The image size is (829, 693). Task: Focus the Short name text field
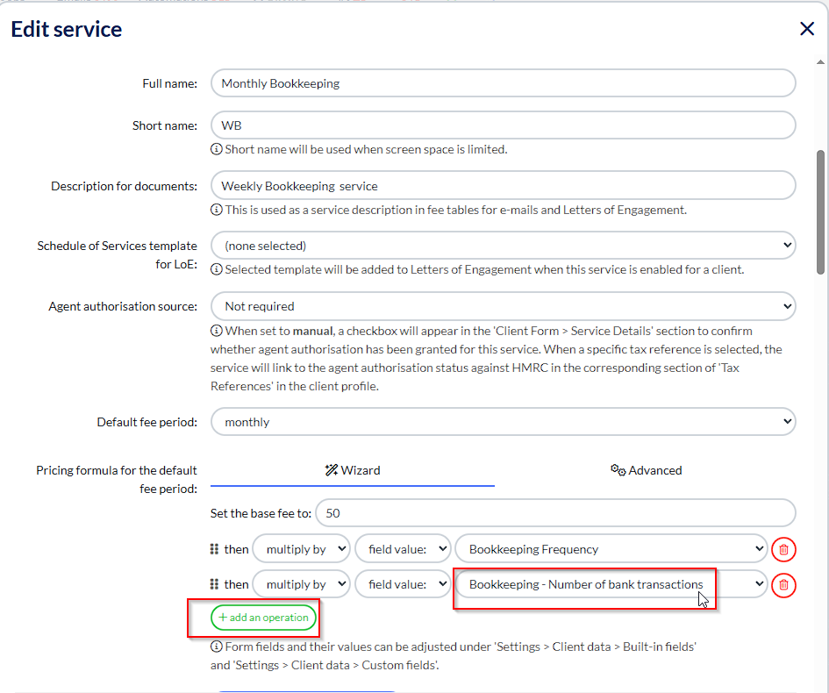click(x=503, y=125)
